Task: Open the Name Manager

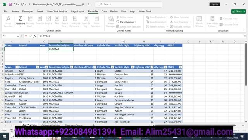Action: click(110, 21)
